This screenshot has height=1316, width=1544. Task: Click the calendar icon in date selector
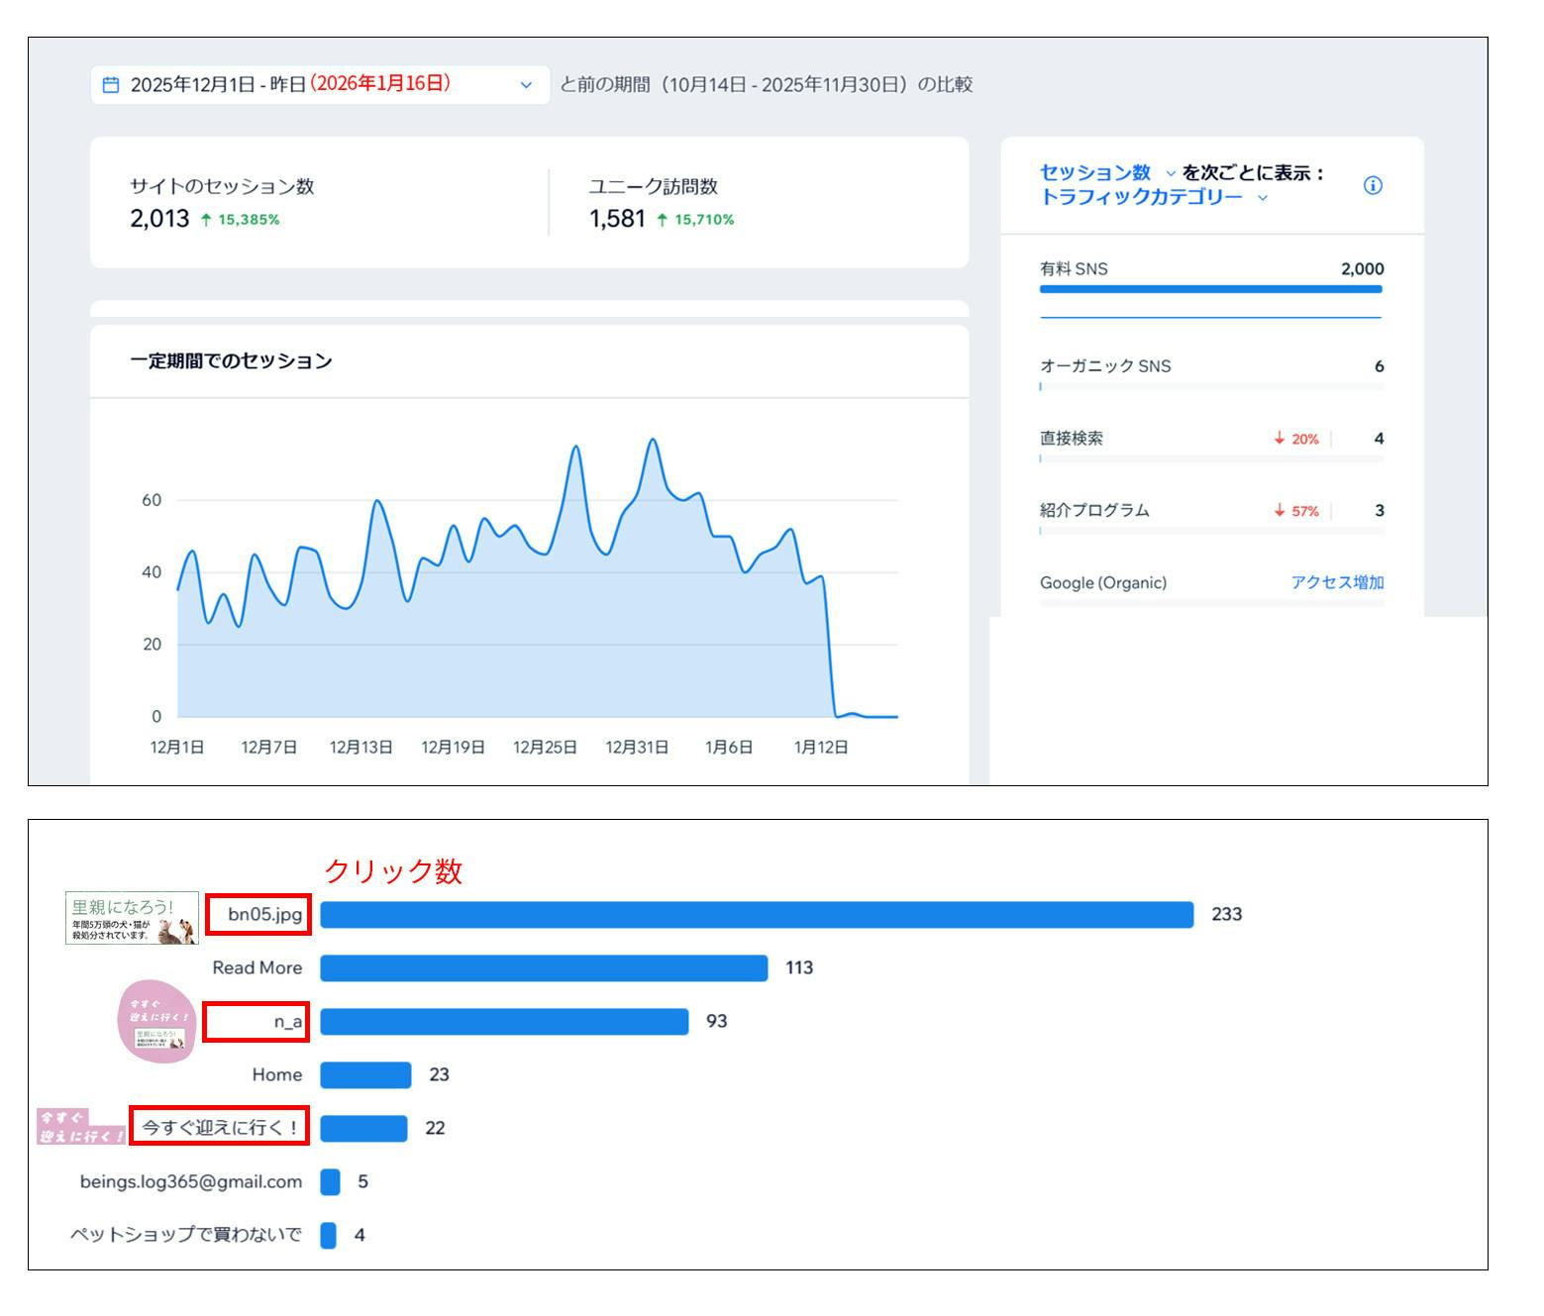point(111,85)
